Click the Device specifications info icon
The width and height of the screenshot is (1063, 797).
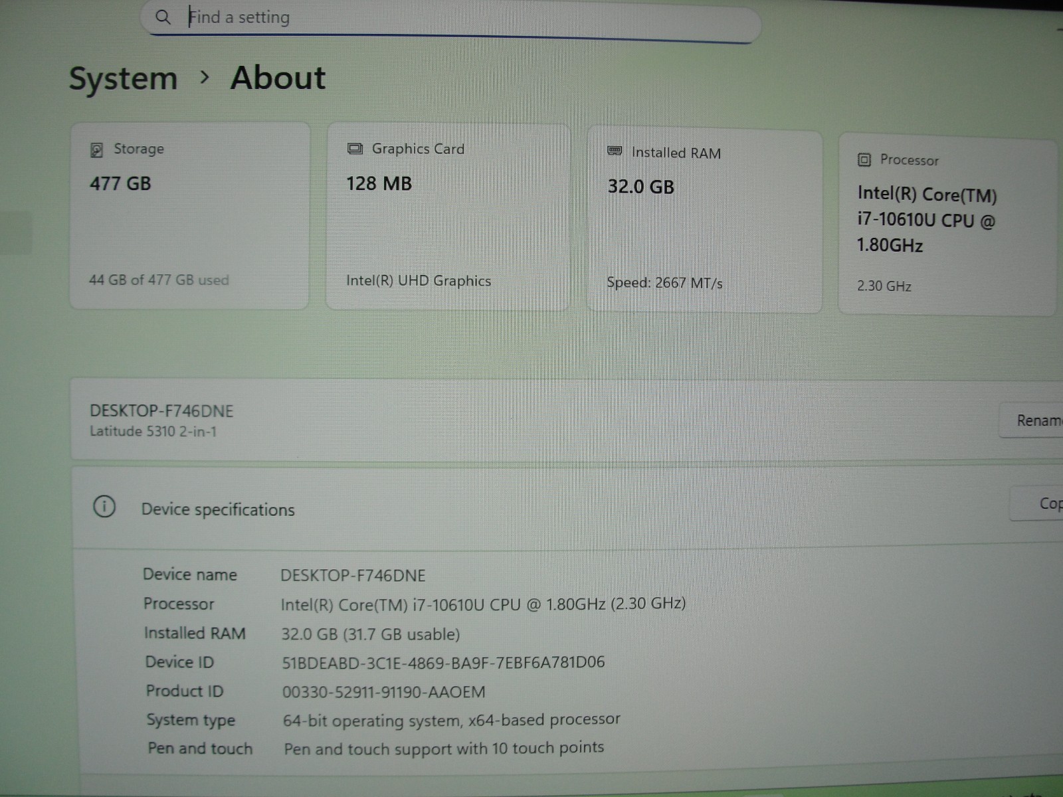click(x=104, y=507)
